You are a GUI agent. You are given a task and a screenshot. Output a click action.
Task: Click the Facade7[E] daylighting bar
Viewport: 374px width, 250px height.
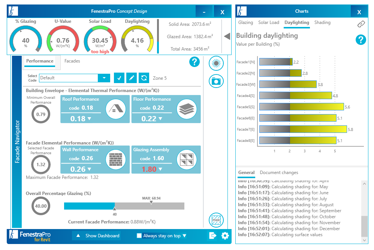303,129
